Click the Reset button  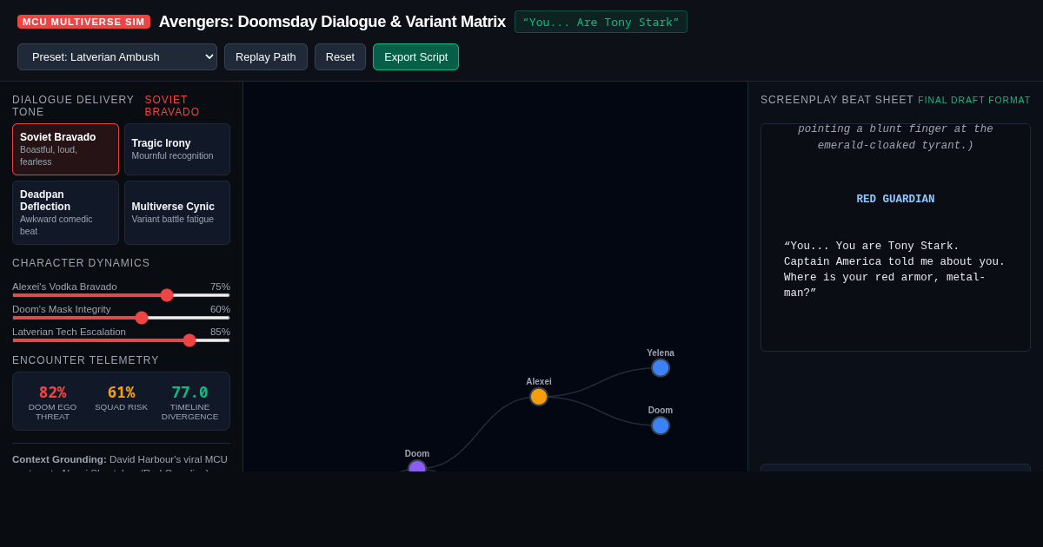pos(340,56)
